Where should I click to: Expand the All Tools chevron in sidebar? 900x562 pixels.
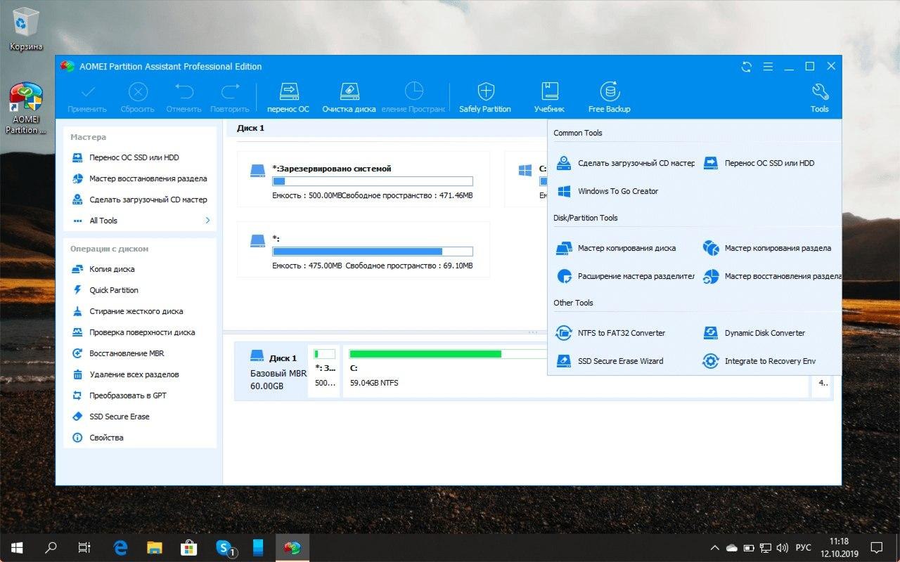coord(207,221)
